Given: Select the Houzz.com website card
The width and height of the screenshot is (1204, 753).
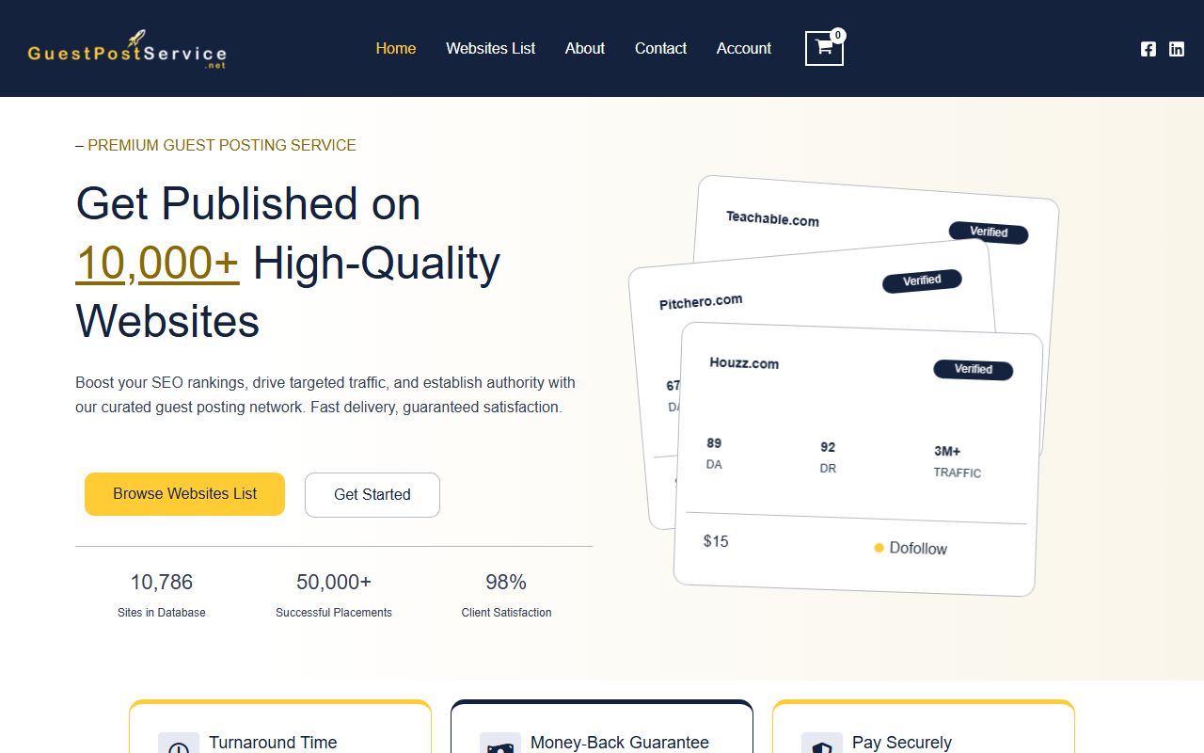Looking at the screenshot, I should [858, 459].
